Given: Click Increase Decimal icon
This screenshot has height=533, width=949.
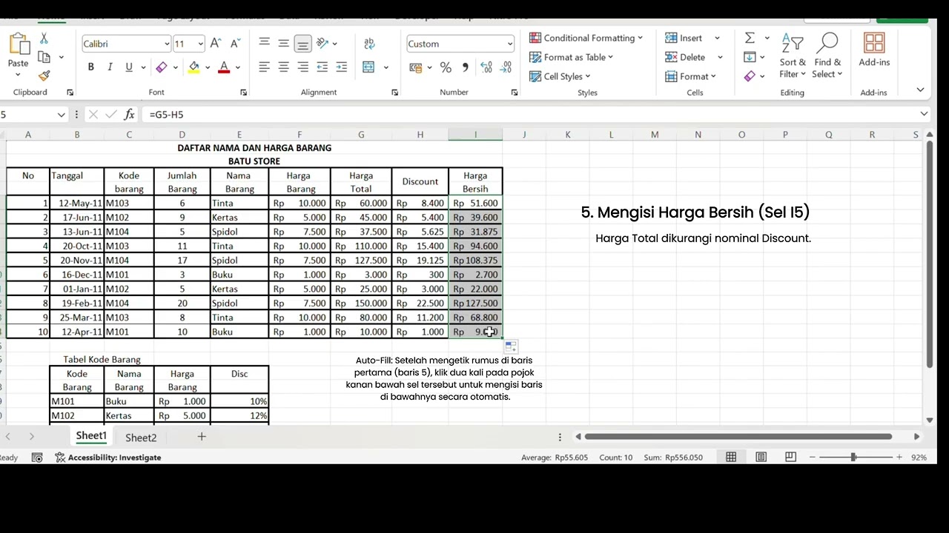Looking at the screenshot, I should 486,67.
